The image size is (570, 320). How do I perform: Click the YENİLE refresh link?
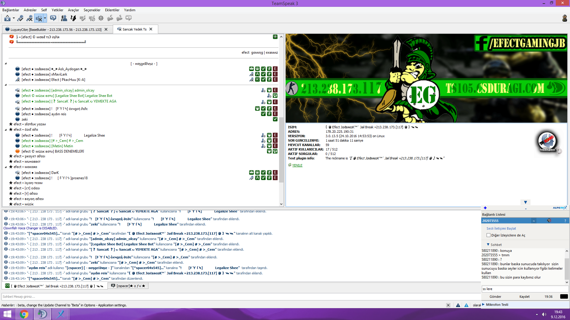tap(297, 165)
